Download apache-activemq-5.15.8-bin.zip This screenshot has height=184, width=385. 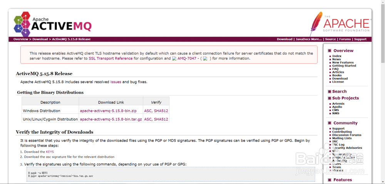[x=109, y=111]
